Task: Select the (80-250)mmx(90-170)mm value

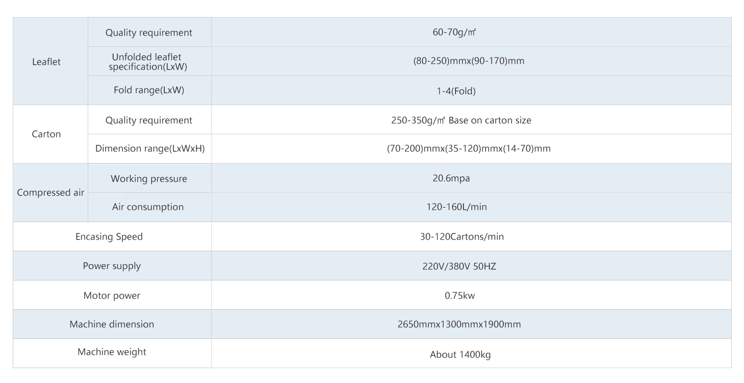Action: click(x=468, y=61)
